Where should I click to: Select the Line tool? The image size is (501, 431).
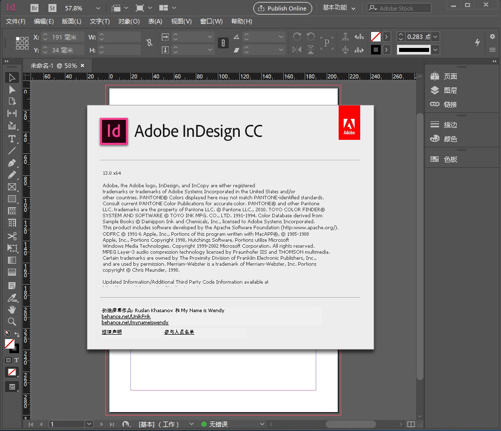tap(12, 151)
